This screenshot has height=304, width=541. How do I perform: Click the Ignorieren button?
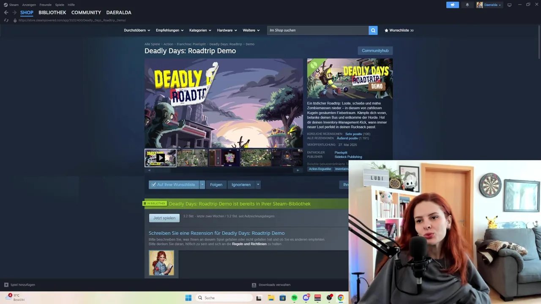(241, 185)
